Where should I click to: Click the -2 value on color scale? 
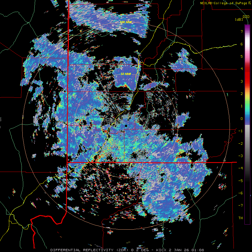point(241,144)
